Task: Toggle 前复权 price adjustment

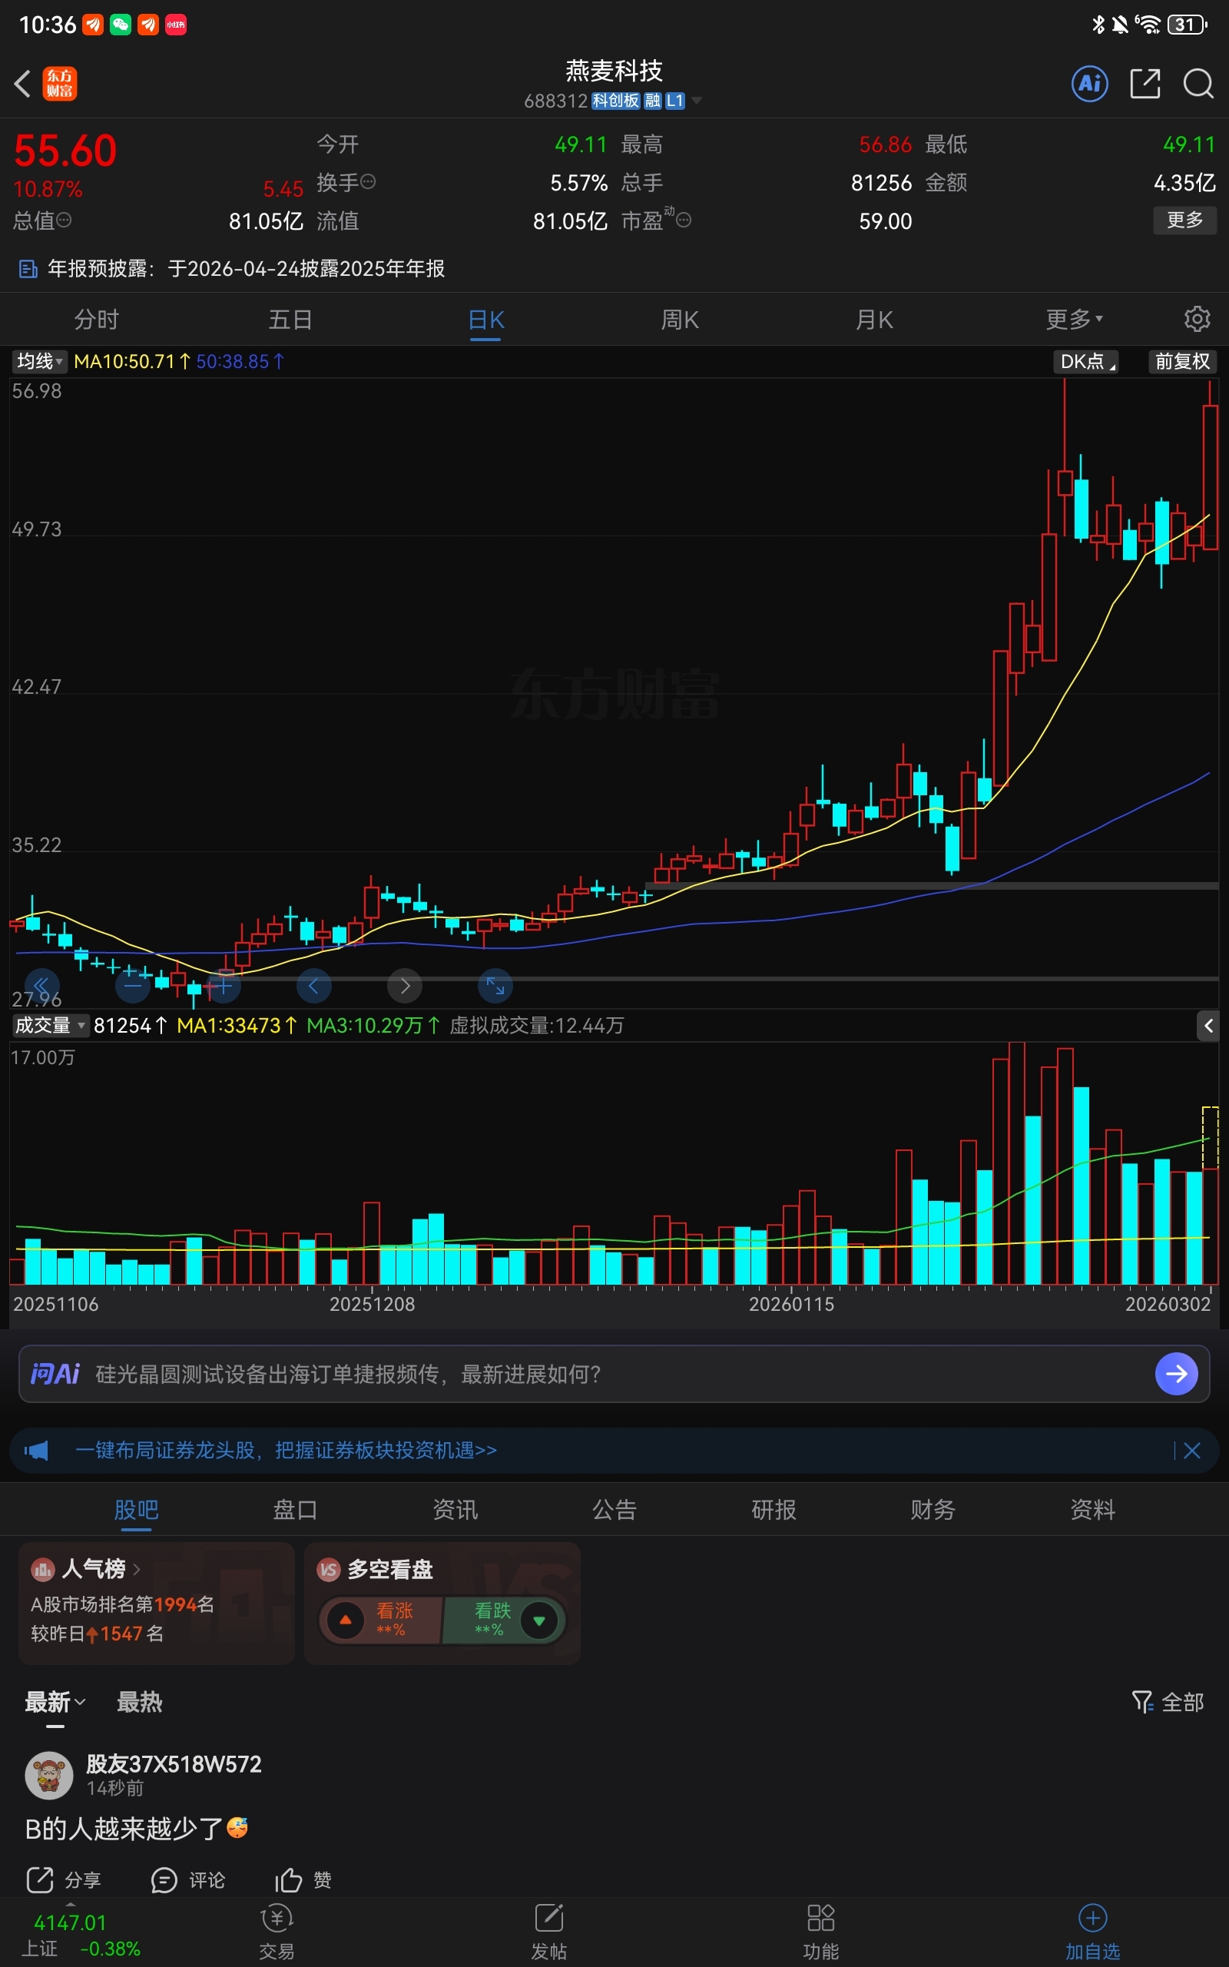Action: (x=1182, y=361)
